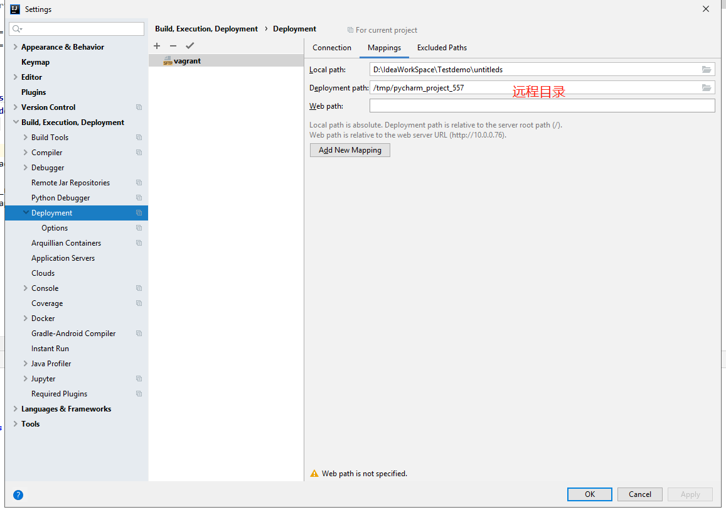Screen dimensions: 726x512
Task: Browse for Deployment path folder icon
Action: (x=706, y=87)
